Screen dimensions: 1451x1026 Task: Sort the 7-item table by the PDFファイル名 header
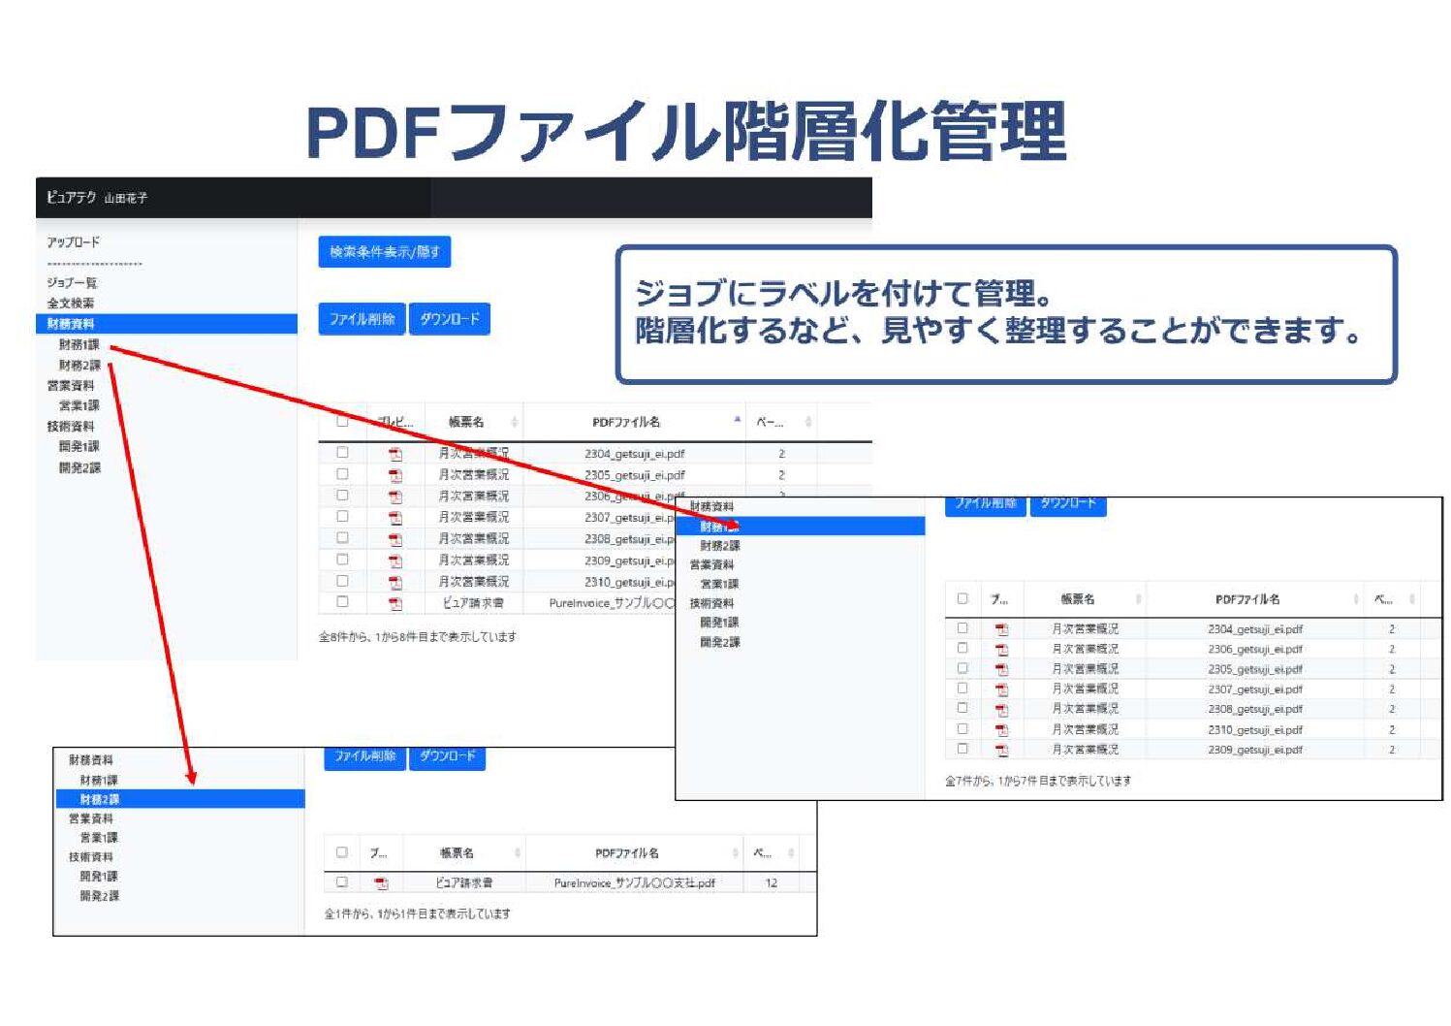tap(1247, 599)
